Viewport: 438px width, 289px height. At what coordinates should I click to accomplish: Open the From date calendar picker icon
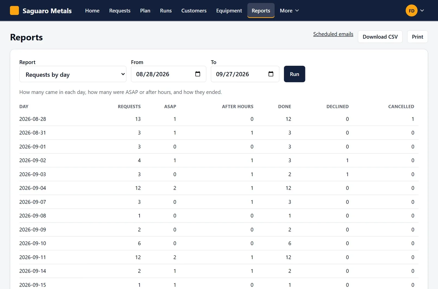(x=198, y=74)
